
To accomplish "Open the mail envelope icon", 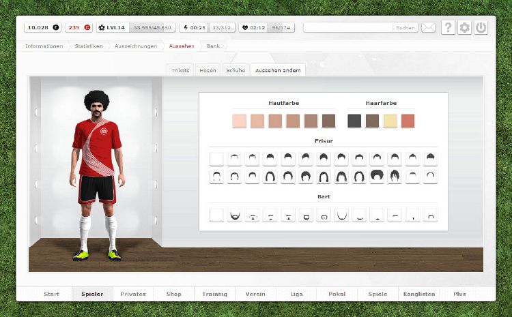I will [x=428, y=28].
